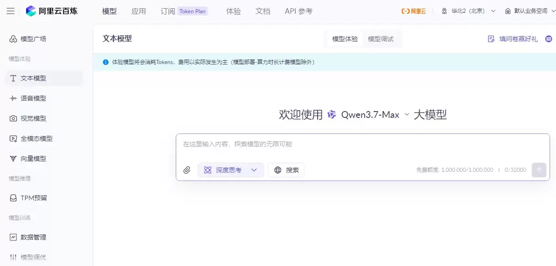
Task: Select the 体验 top menu
Action: tap(233, 11)
